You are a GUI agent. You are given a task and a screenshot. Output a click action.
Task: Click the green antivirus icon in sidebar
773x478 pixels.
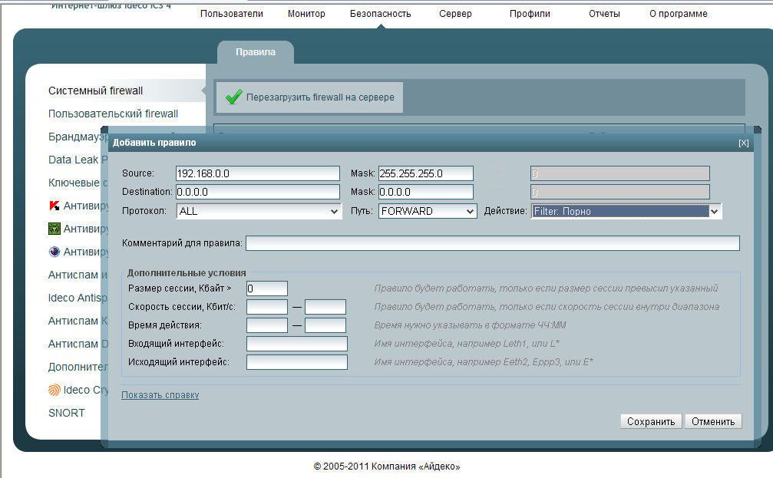tap(55, 229)
